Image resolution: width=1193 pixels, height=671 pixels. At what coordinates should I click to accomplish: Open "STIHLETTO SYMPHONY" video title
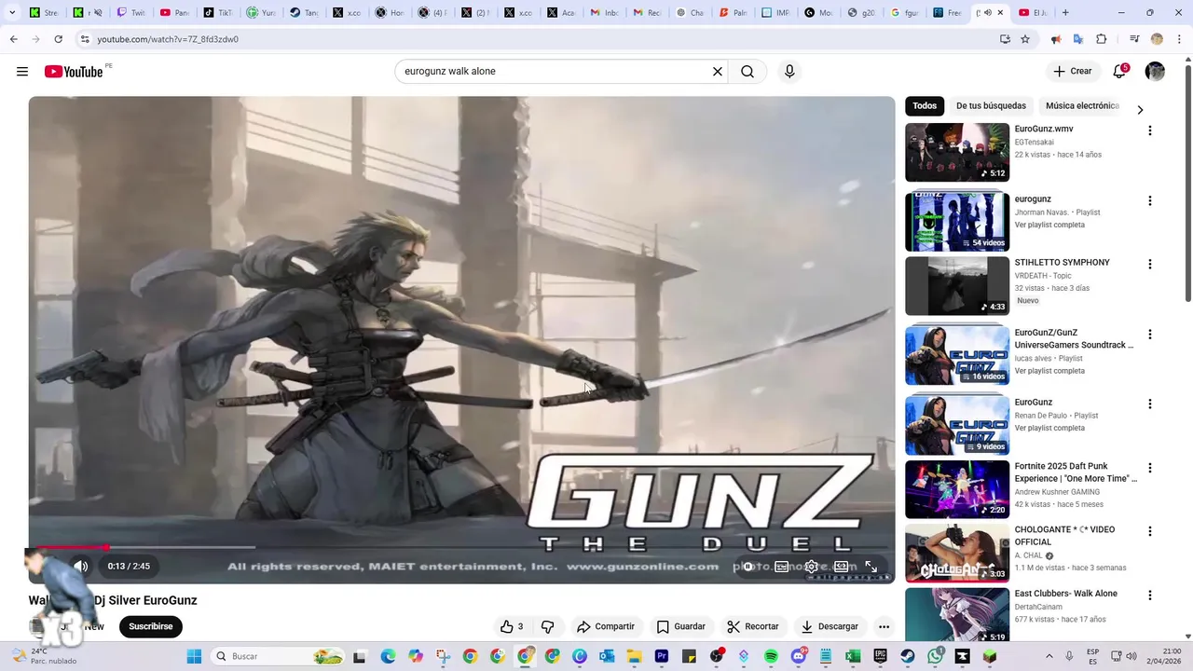pos(1063,263)
